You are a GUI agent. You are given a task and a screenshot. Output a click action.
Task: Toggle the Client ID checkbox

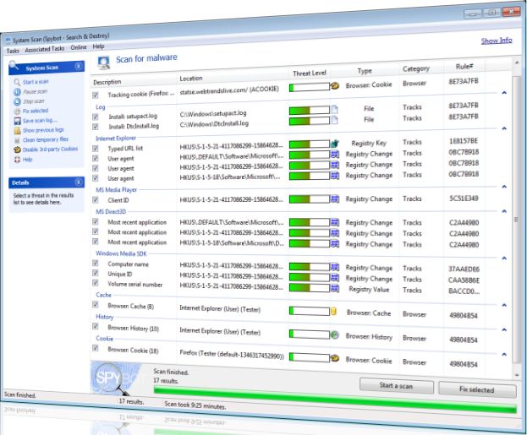pyautogui.click(x=96, y=200)
